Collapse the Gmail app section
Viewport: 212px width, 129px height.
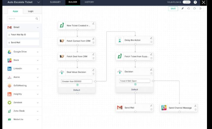click(x=38, y=27)
